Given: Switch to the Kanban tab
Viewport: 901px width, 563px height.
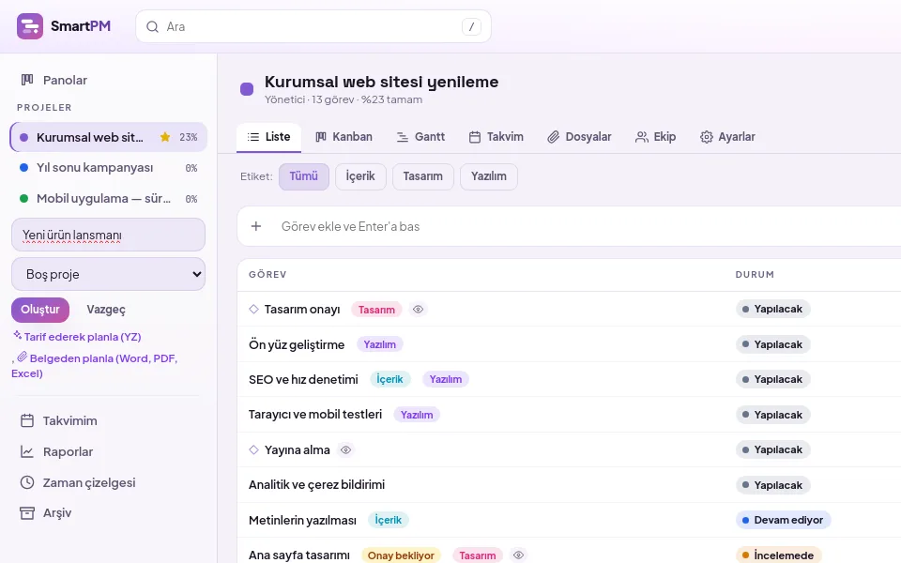Looking at the screenshot, I should click(344, 137).
